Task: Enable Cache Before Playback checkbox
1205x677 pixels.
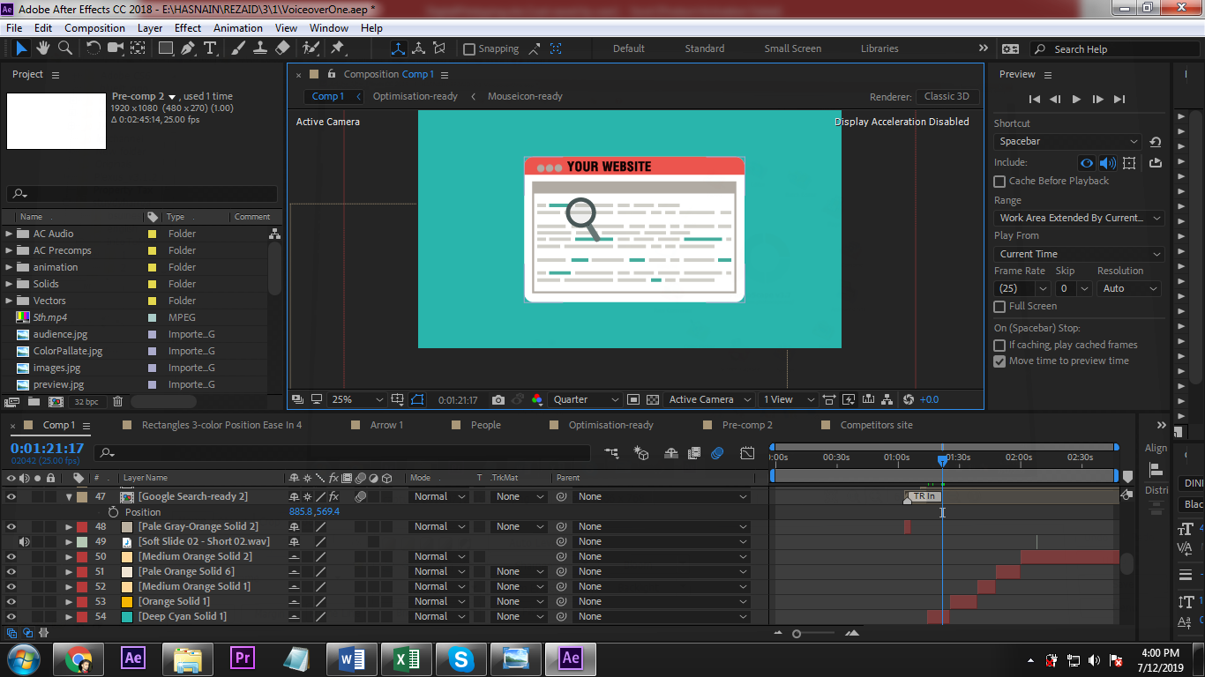Action: (999, 181)
